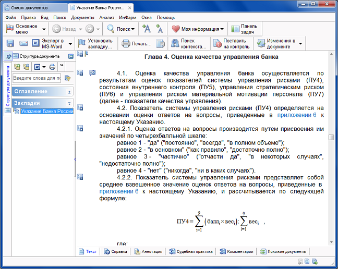Open the Поиск dropdown in toolbar
338x269 pixels.
click(123, 29)
